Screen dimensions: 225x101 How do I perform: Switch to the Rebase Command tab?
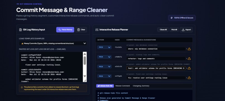click(123, 86)
